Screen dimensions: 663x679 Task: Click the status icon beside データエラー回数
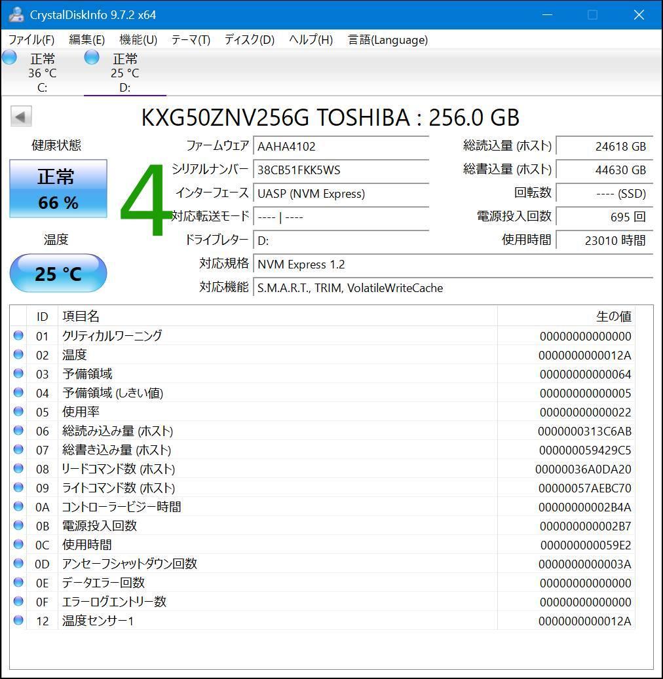(x=19, y=583)
